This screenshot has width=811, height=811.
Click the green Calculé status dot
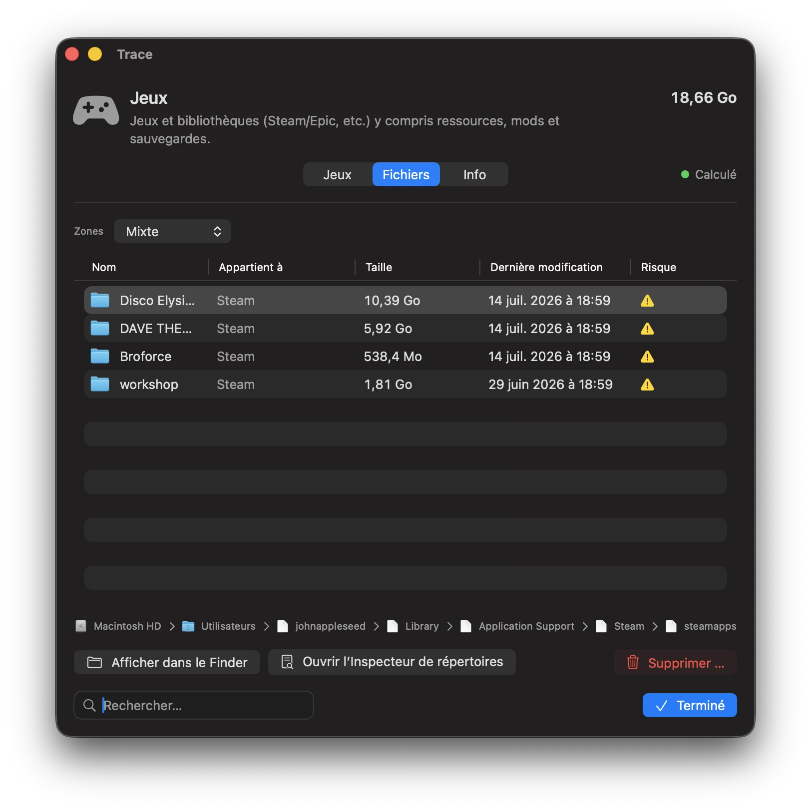pyautogui.click(x=685, y=174)
